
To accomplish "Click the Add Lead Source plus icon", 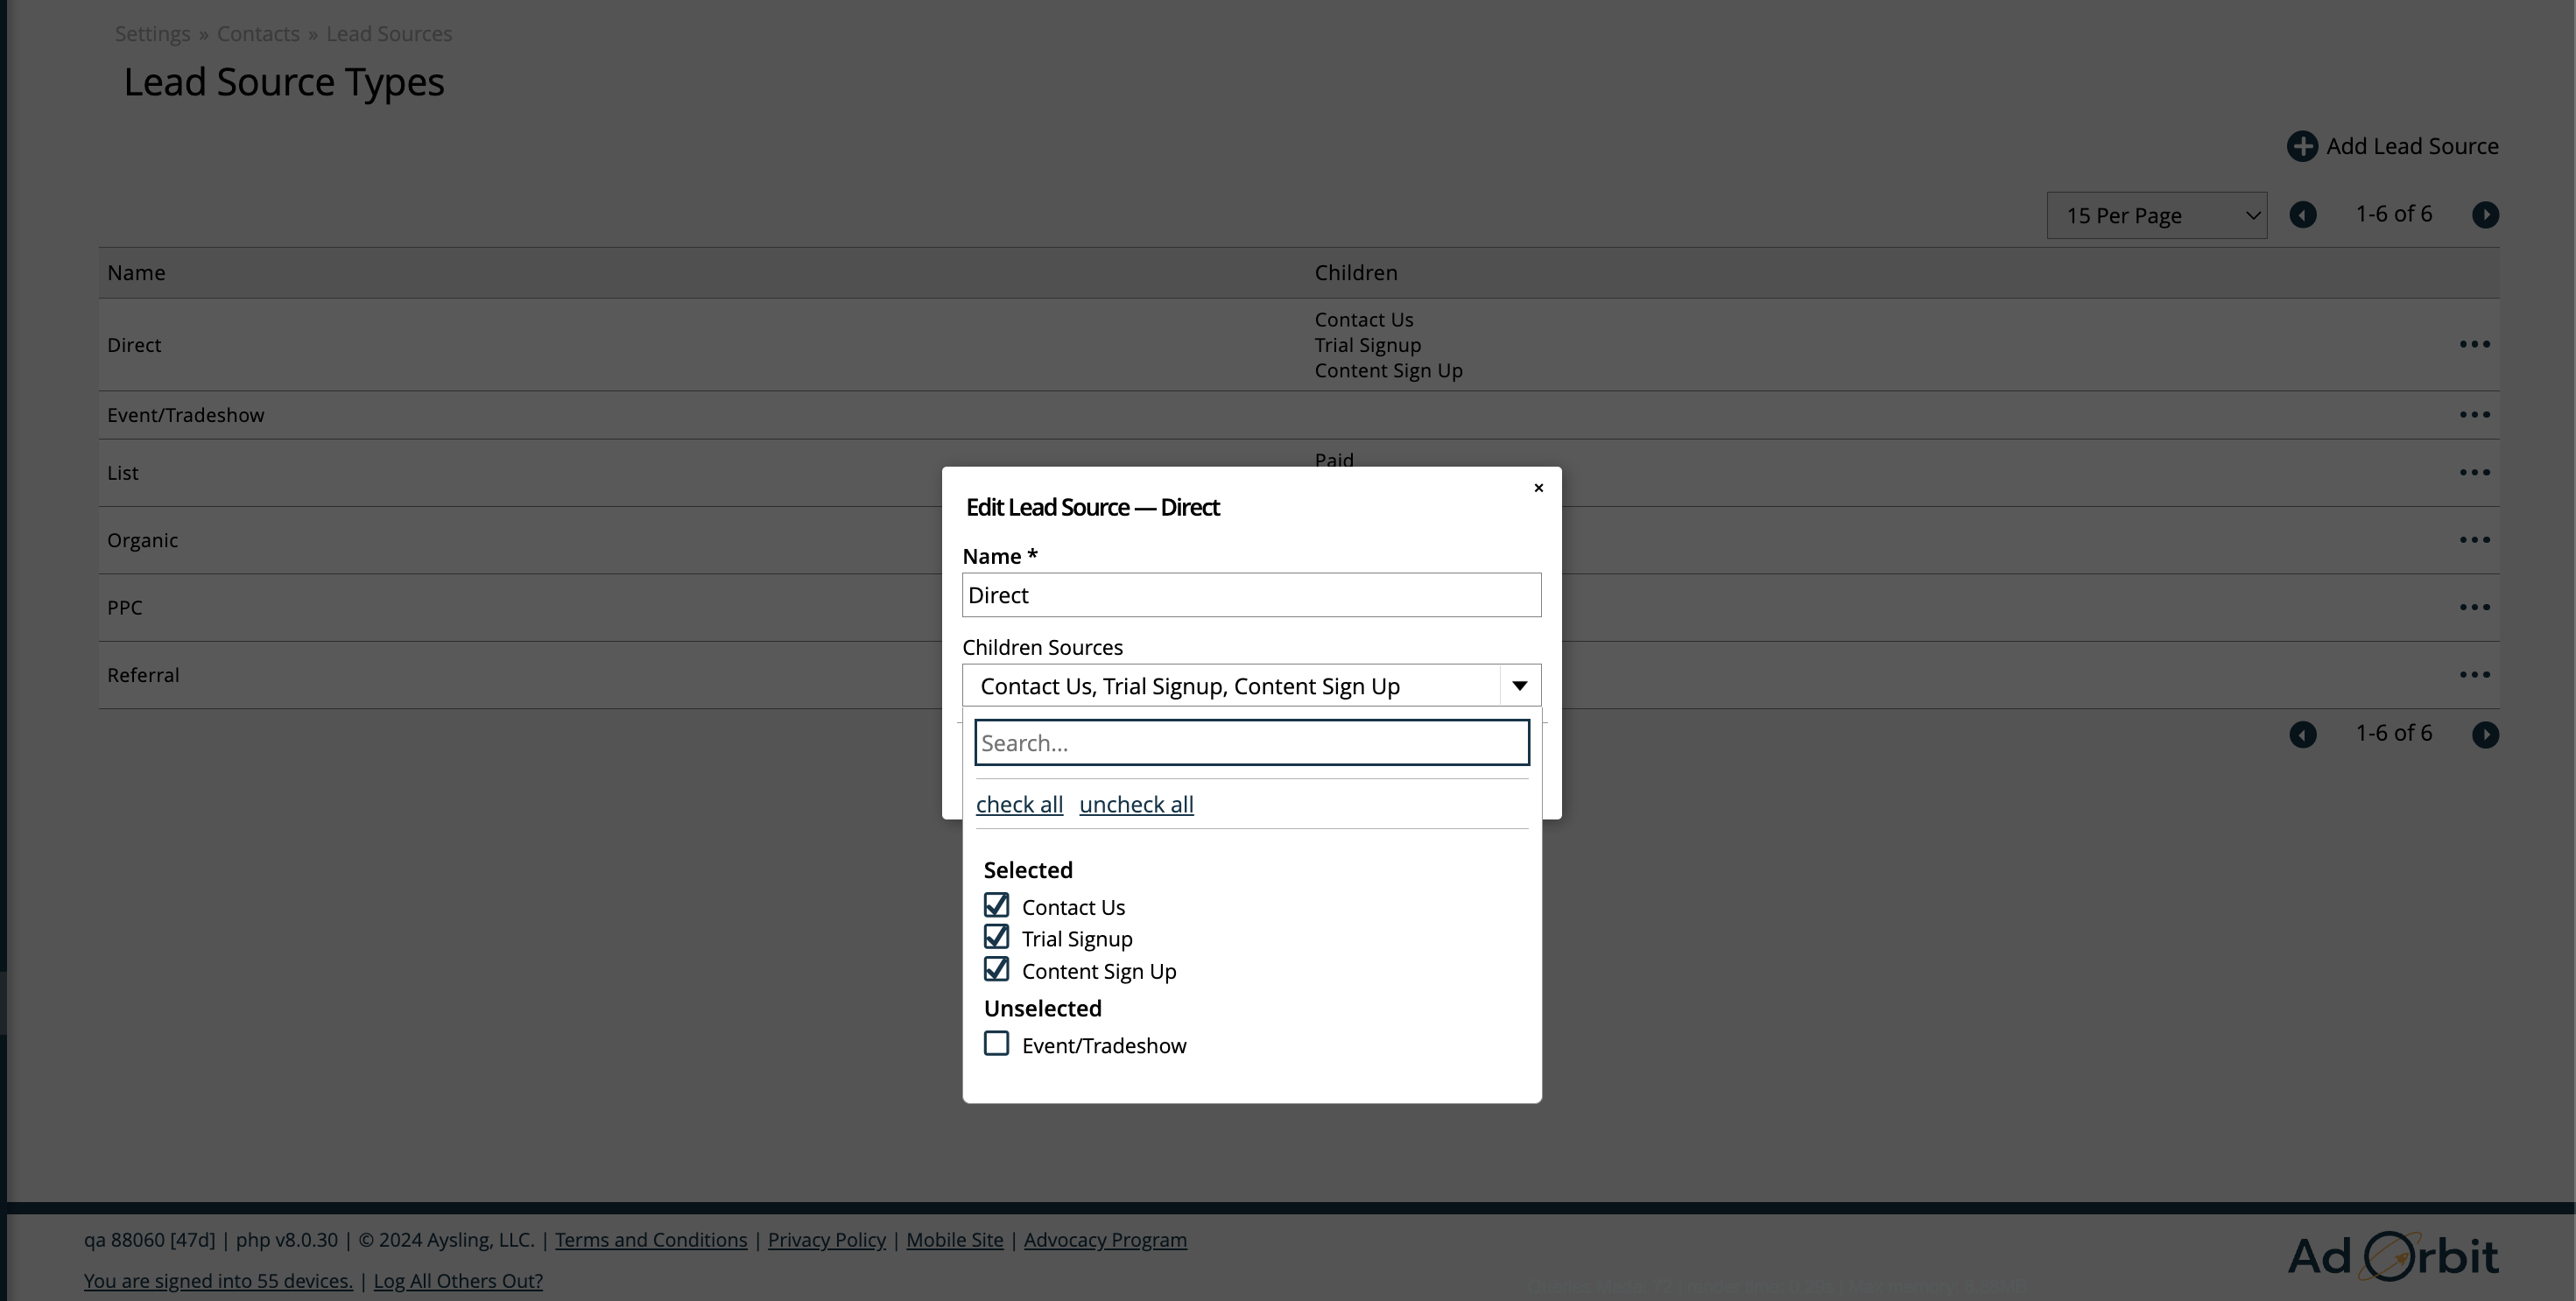I will (x=2301, y=146).
